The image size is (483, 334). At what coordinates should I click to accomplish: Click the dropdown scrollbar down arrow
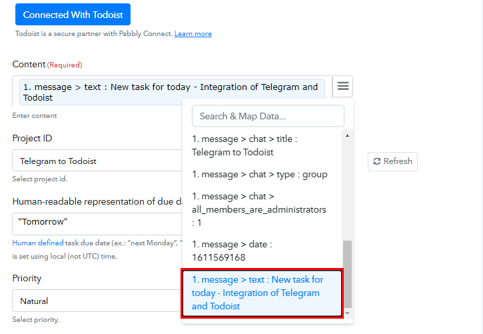point(348,313)
